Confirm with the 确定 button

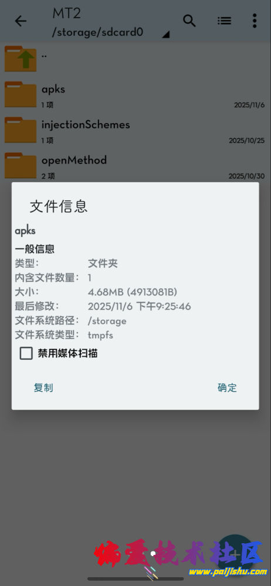pyautogui.click(x=227, y=387)
